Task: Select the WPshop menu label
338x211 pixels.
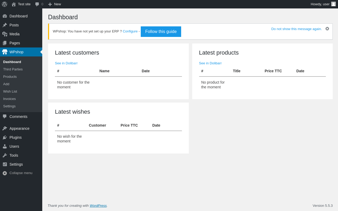Action: tap(16, 52)
